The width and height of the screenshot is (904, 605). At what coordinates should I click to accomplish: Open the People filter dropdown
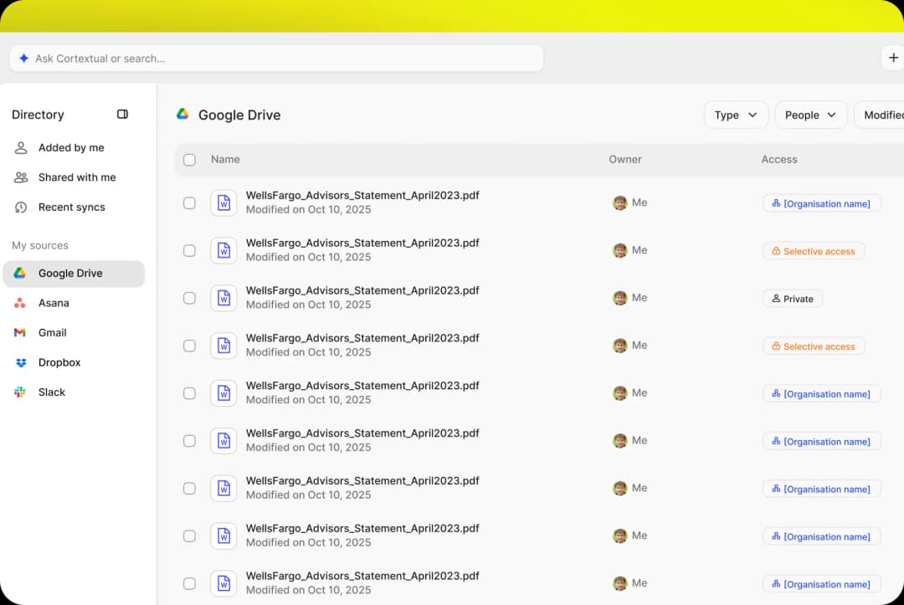point(810,115)
